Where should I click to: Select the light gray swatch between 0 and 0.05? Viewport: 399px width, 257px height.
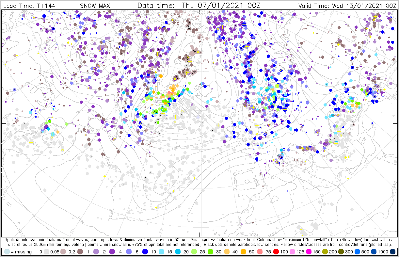pyautogui.click(x=47, y=252)
